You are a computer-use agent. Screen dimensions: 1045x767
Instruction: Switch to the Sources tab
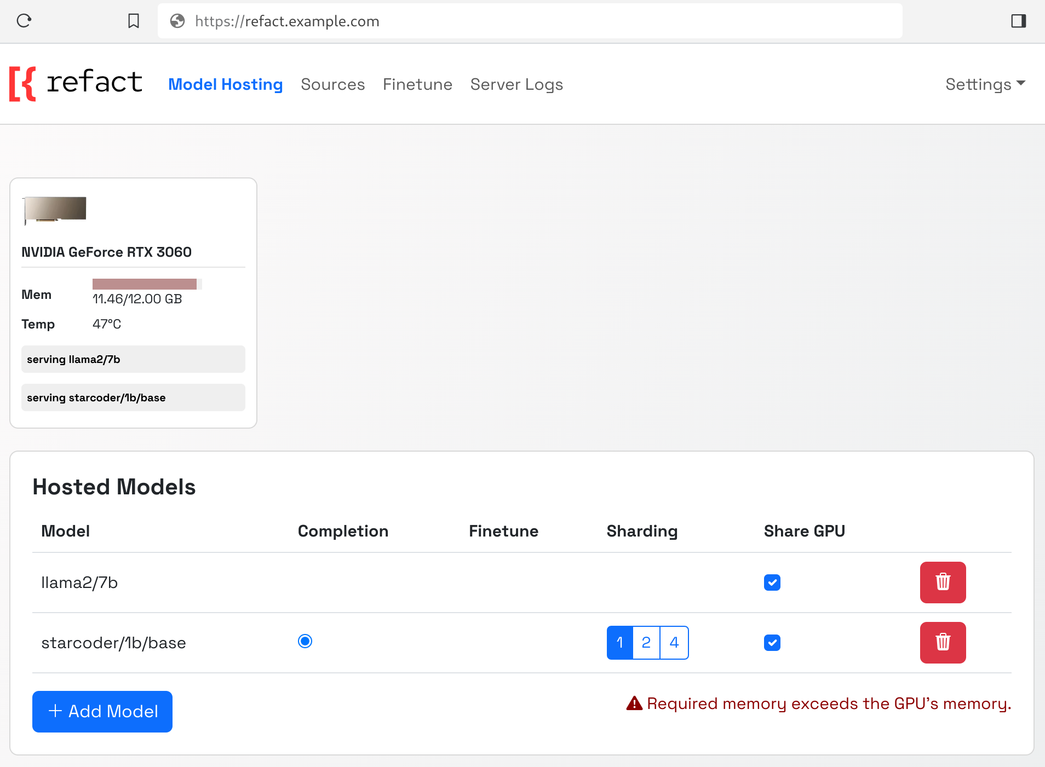(333, 84)
